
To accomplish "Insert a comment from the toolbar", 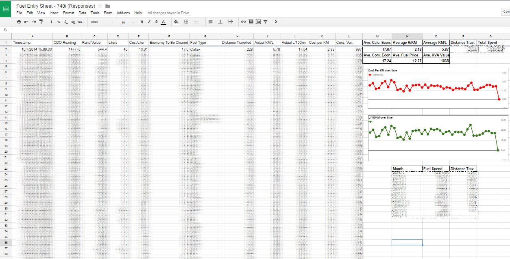I will 251,22.
